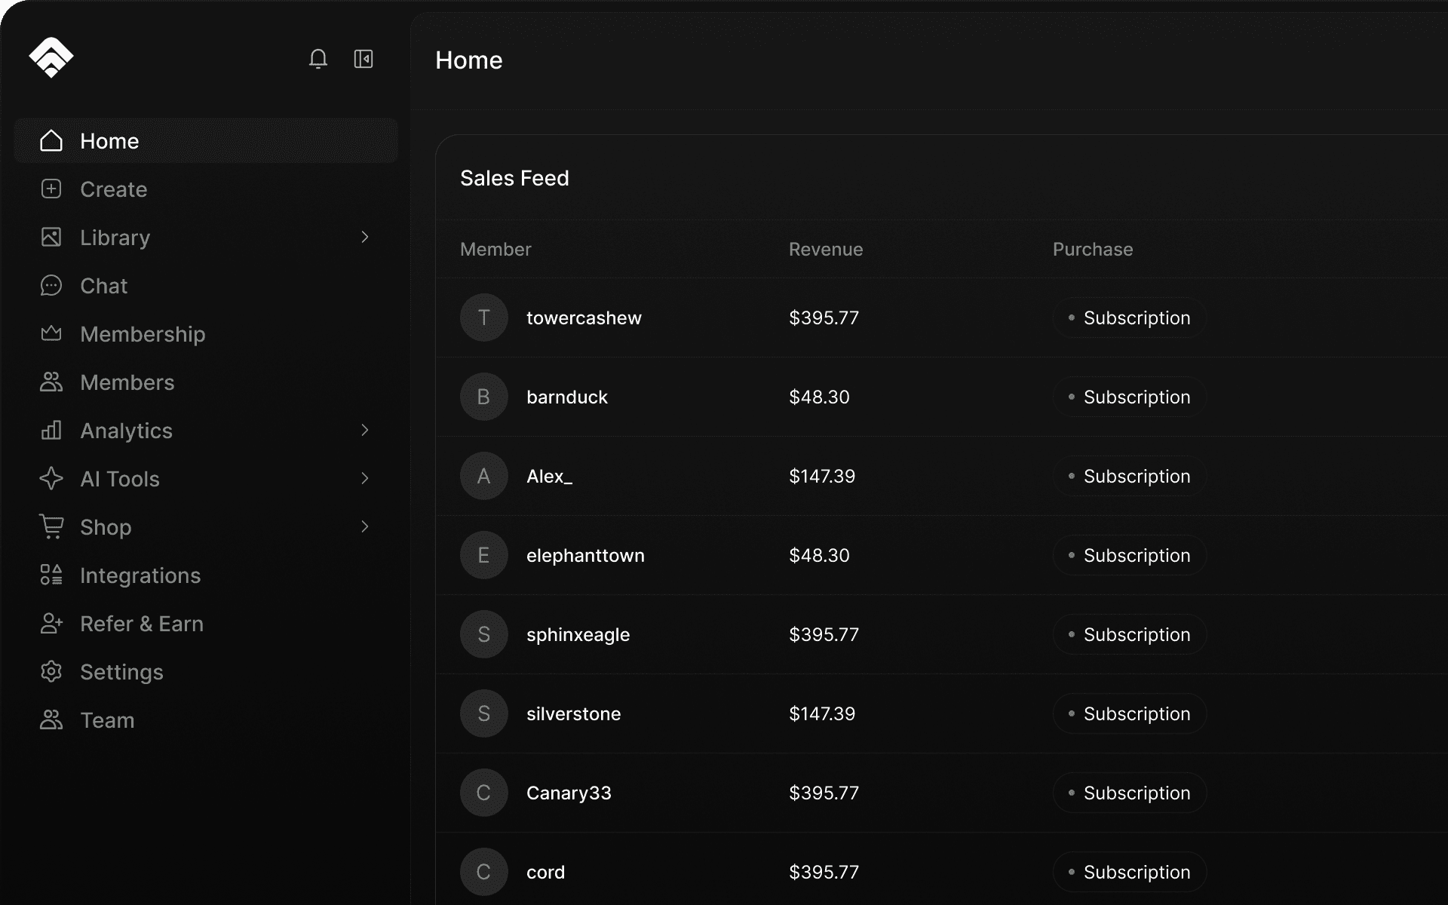Expand the Shop submenu chevron
This screenshot has width=1448, height=905.
coord(365,526)
